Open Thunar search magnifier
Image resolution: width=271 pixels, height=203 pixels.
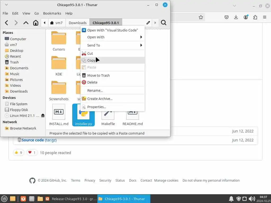(164, 23)
